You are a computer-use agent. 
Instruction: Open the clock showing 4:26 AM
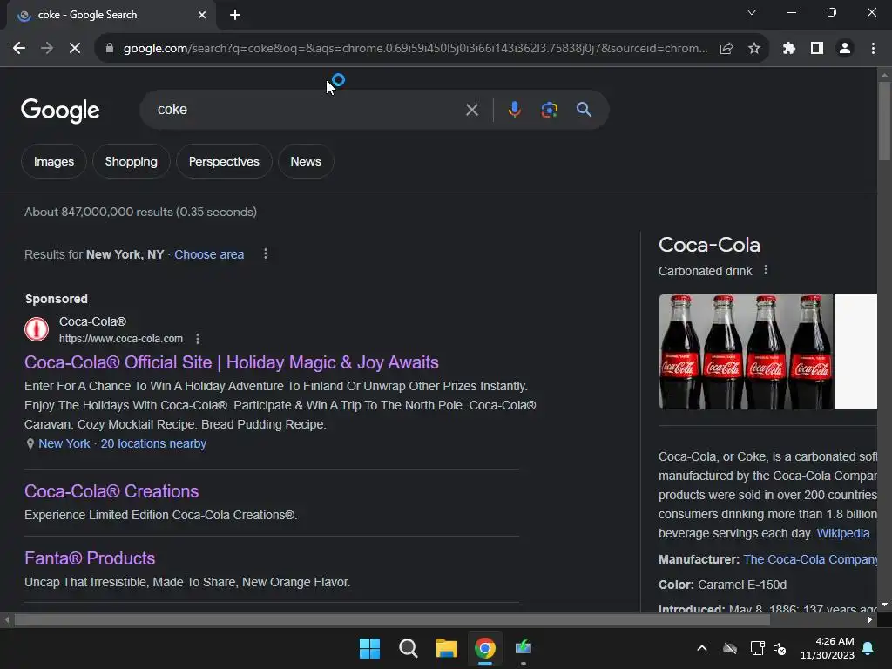(x=828, y=648)
